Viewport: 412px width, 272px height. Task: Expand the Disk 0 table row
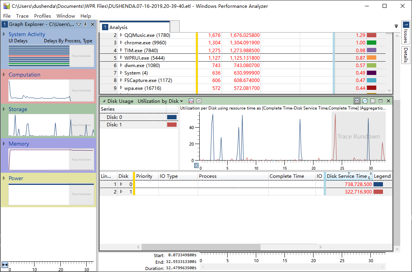pos(121,184)
